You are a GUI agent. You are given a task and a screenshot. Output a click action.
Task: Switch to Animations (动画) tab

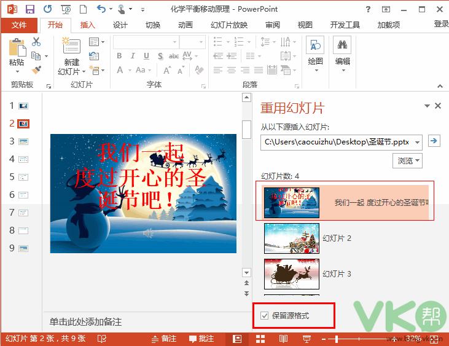pos(185,25)
